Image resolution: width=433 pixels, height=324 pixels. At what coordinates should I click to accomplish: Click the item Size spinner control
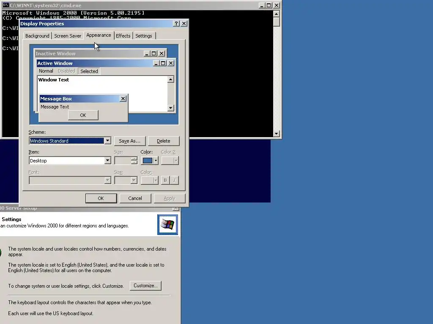(x=134, y=161)
